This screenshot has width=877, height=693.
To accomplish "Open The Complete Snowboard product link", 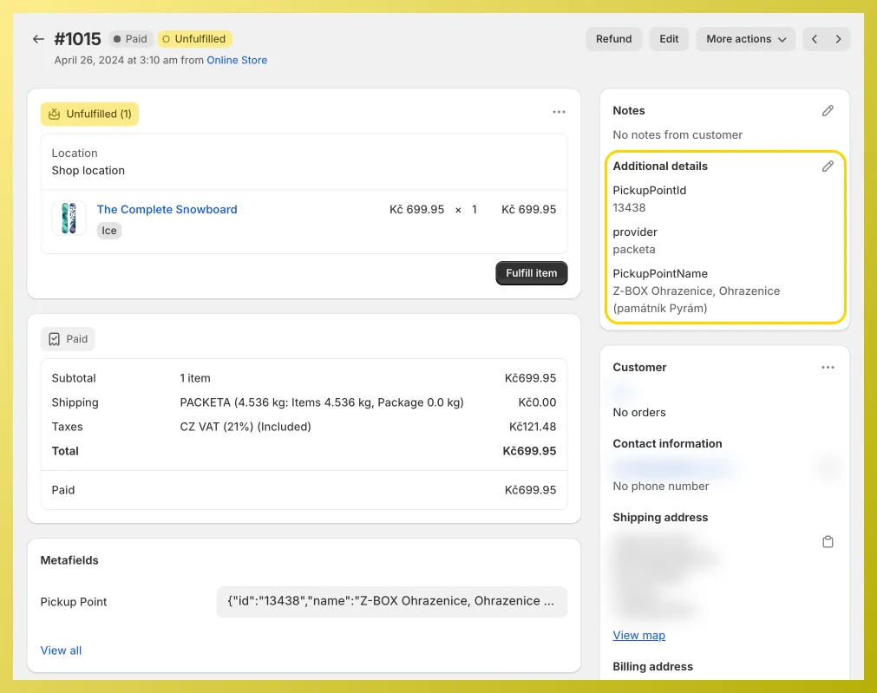I will 167,209.
